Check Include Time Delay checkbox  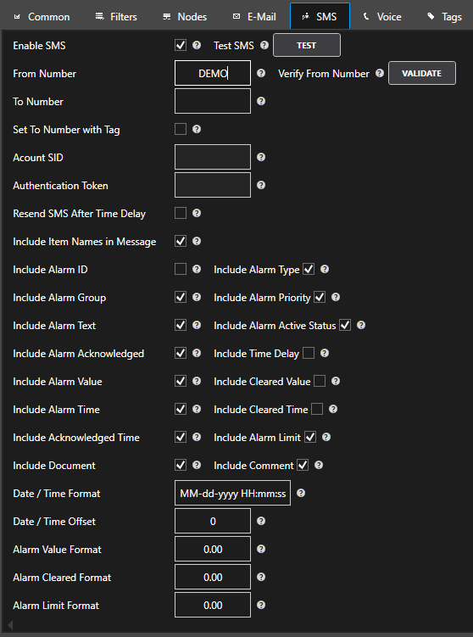point(309,354)
